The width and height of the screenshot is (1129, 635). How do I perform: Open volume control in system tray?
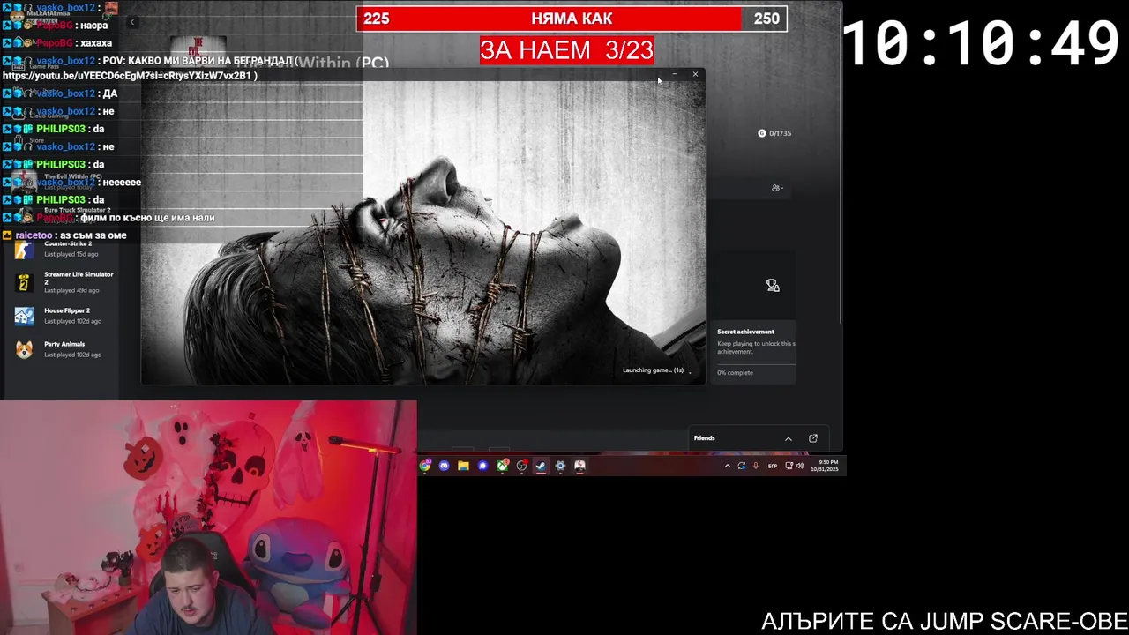pyautogui.click(x=800, y=466)
